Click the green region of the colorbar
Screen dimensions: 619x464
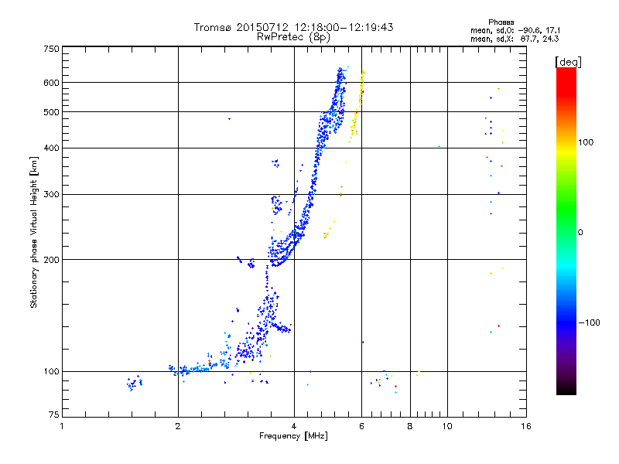[x=566, y=209]
